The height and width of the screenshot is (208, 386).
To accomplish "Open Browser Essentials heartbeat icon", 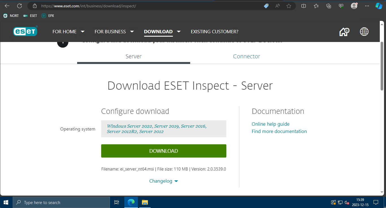I will pyautogui.click(x=341, y=6).
